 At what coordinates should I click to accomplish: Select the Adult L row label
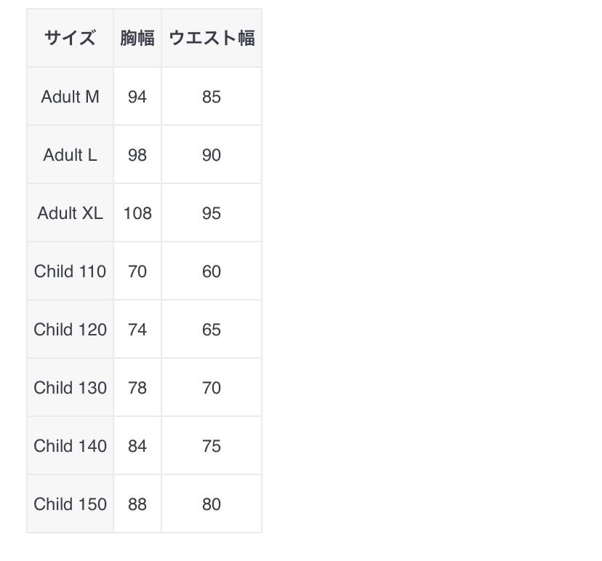(x=70, y=155)
